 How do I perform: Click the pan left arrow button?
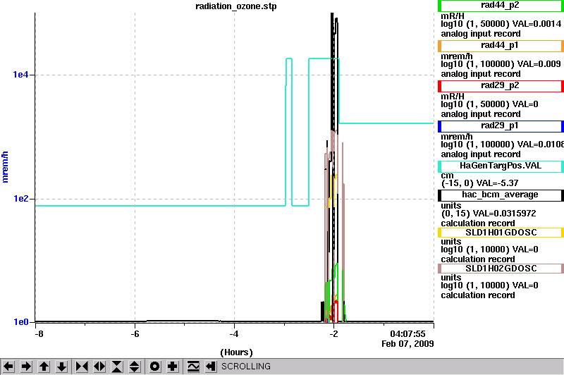(x=8, y=367)
